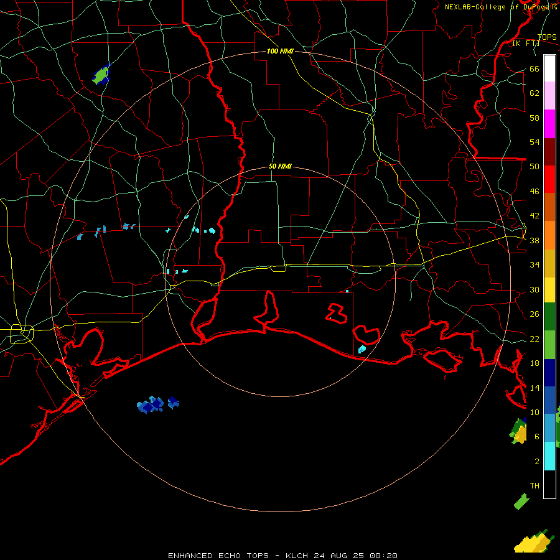Select the 10 value on the legend

pyautogui.click(x=534, y=412)
